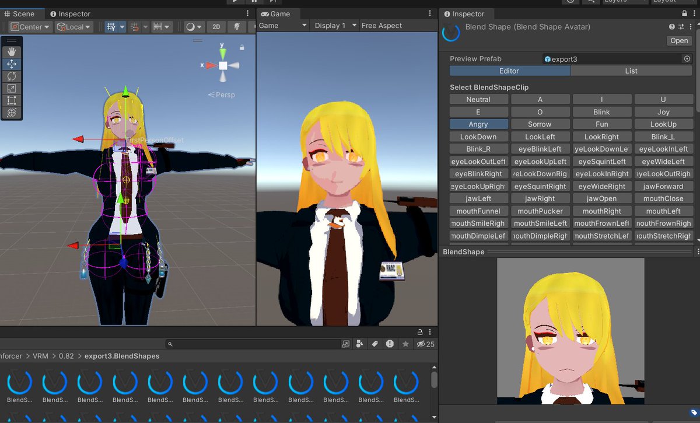Open the Center pivot mode dropdown
This screenshot has height=423, width=700.
30,27
